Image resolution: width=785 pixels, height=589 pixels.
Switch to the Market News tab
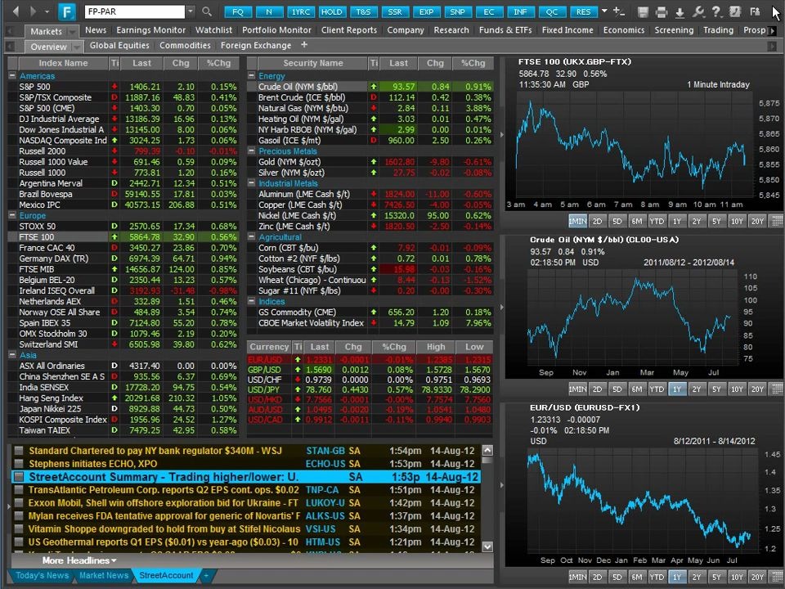pyautogui.click(x=104, y=575)
